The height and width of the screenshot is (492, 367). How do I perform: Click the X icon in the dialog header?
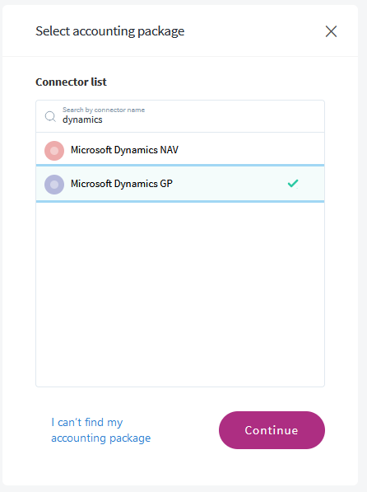[x=331, y=31]
